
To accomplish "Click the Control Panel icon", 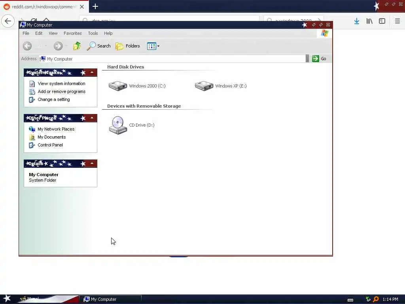I will point(32,145).
